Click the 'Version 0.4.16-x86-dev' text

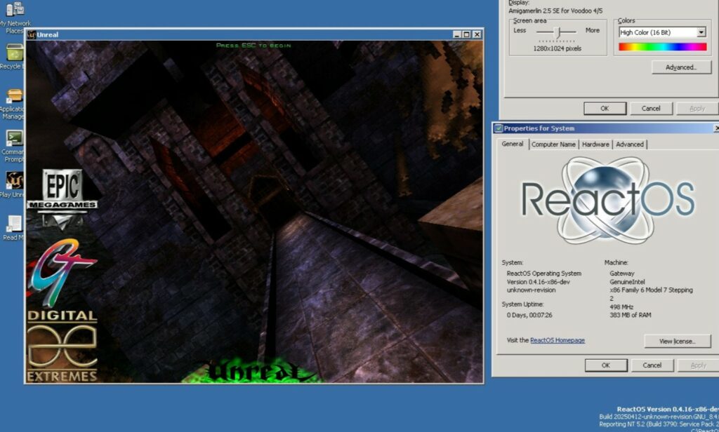[538, 282]
